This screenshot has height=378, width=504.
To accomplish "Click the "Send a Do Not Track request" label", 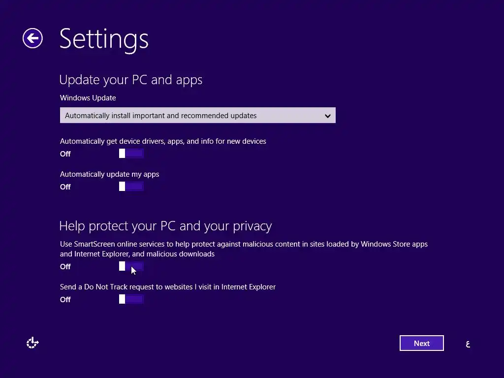I will 167,287.
